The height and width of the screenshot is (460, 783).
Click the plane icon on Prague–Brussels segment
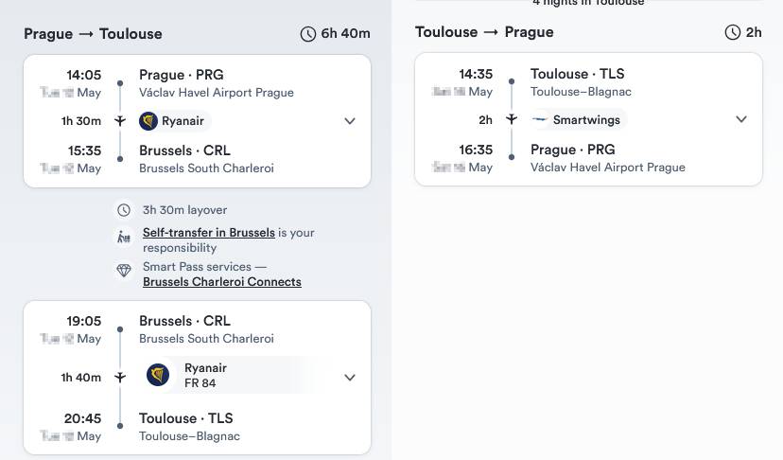point(120,121)
